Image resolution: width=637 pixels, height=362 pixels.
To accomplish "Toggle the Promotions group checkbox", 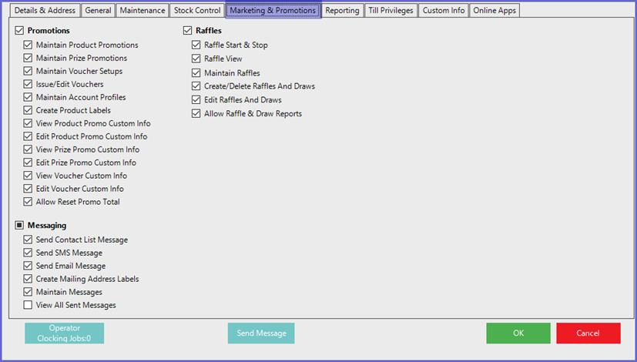I will click(19, 31).
